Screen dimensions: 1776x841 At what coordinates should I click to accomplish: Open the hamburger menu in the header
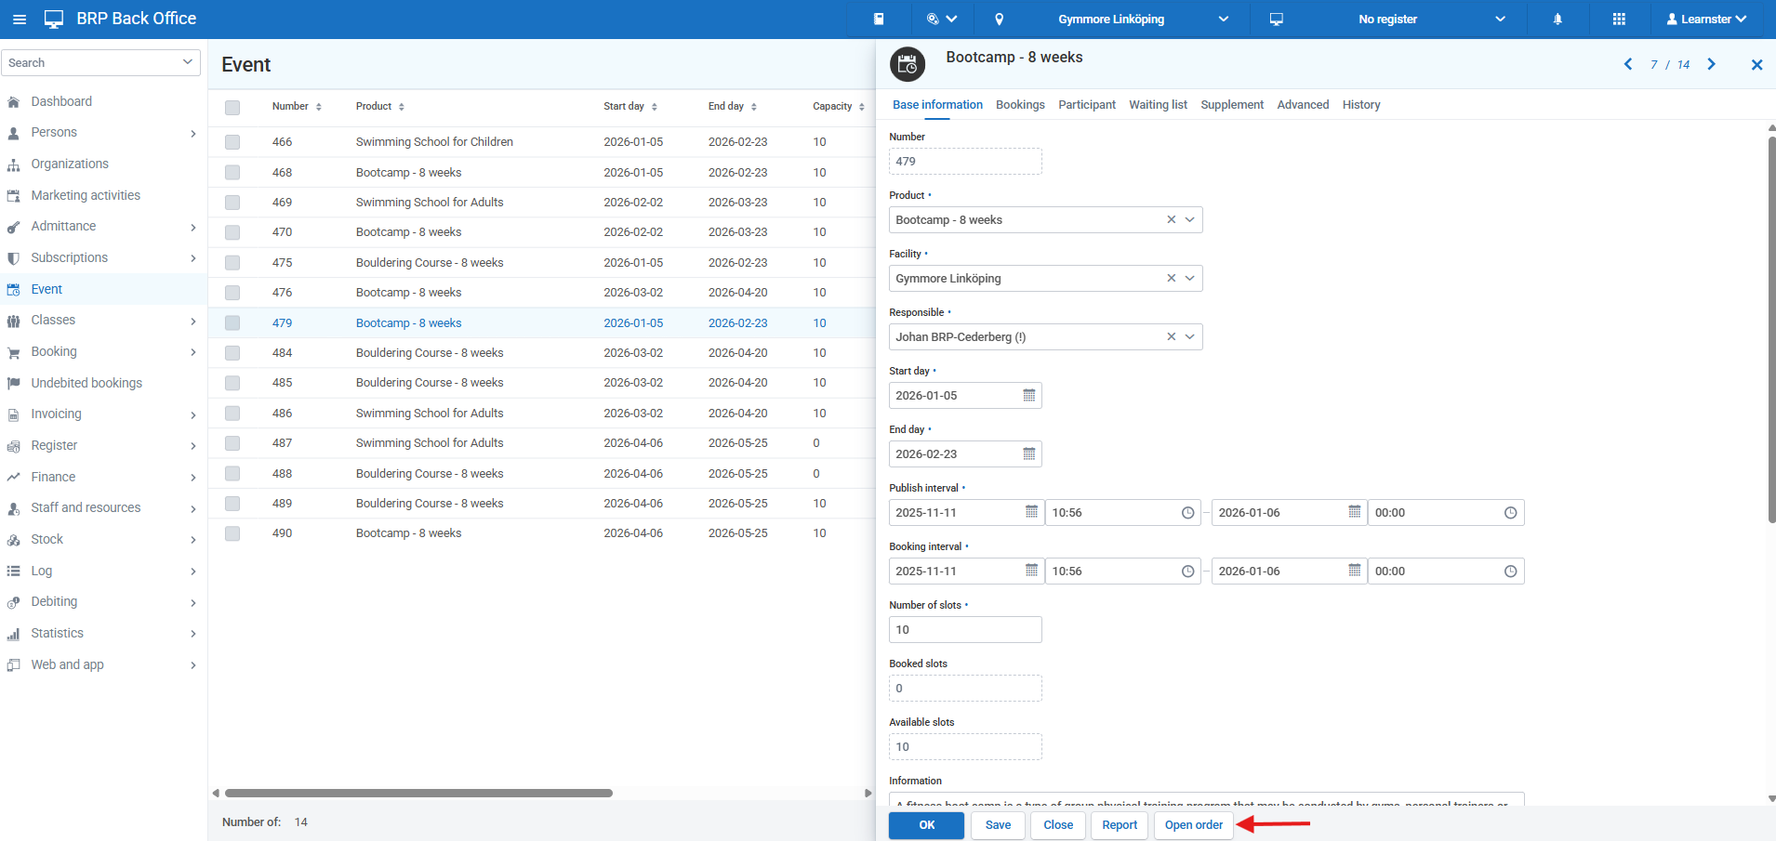(20, 19)
